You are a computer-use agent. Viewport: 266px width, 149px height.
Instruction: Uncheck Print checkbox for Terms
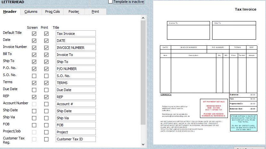pyautogui.click(x=46, y=83)
